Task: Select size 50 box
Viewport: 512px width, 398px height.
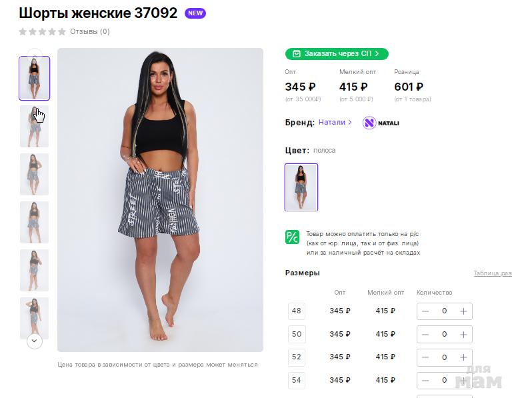Action: click(x=297, y=334)
